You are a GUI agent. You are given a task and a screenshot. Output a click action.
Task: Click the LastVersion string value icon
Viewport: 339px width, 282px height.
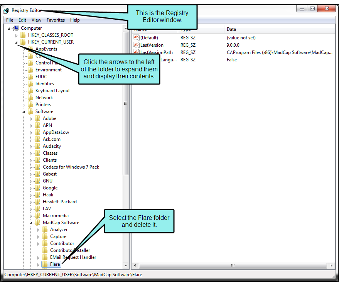pyautogui.click(x=136, y=45)
